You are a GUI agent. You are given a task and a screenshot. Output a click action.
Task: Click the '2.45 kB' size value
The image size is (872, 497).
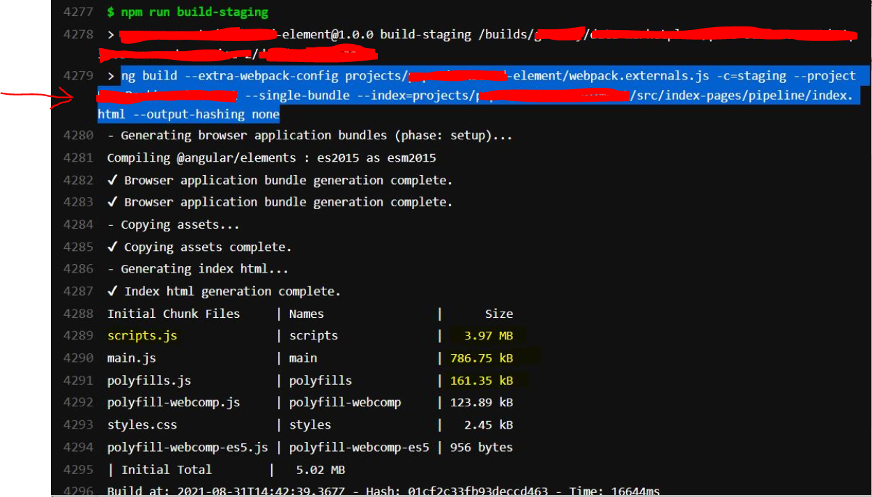point(489,425)
